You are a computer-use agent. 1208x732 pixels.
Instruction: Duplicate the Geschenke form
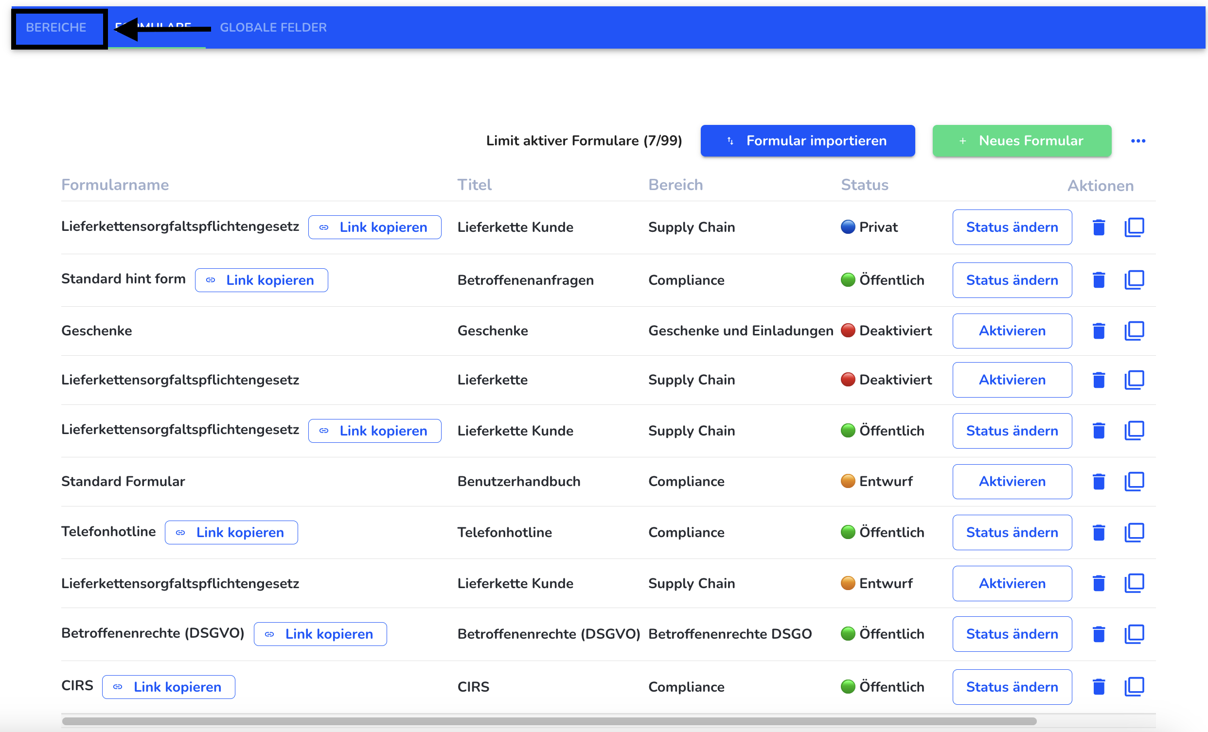coord(1134,331)
